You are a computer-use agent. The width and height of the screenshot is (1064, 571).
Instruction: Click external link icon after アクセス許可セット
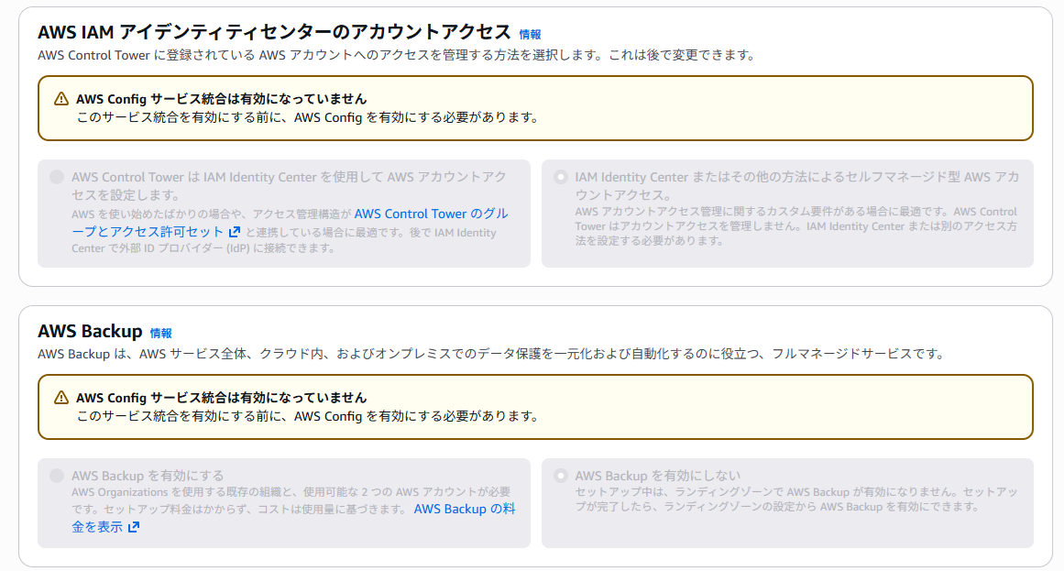pyautogui.click(x=235, y=233)
